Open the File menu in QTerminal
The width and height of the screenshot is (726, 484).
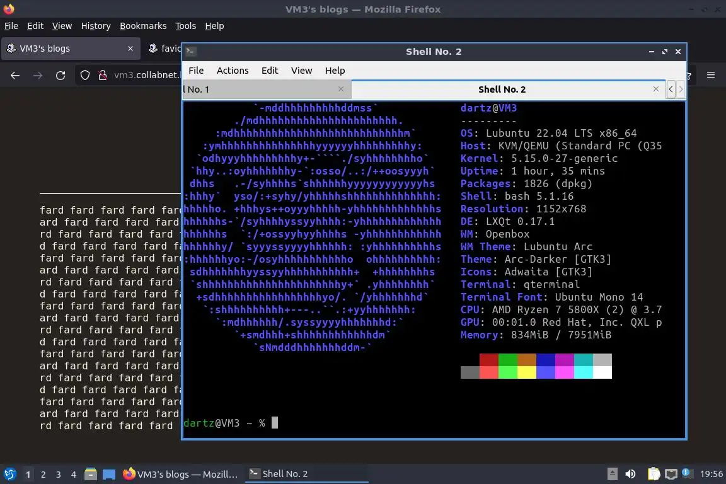tap(196, 71)
